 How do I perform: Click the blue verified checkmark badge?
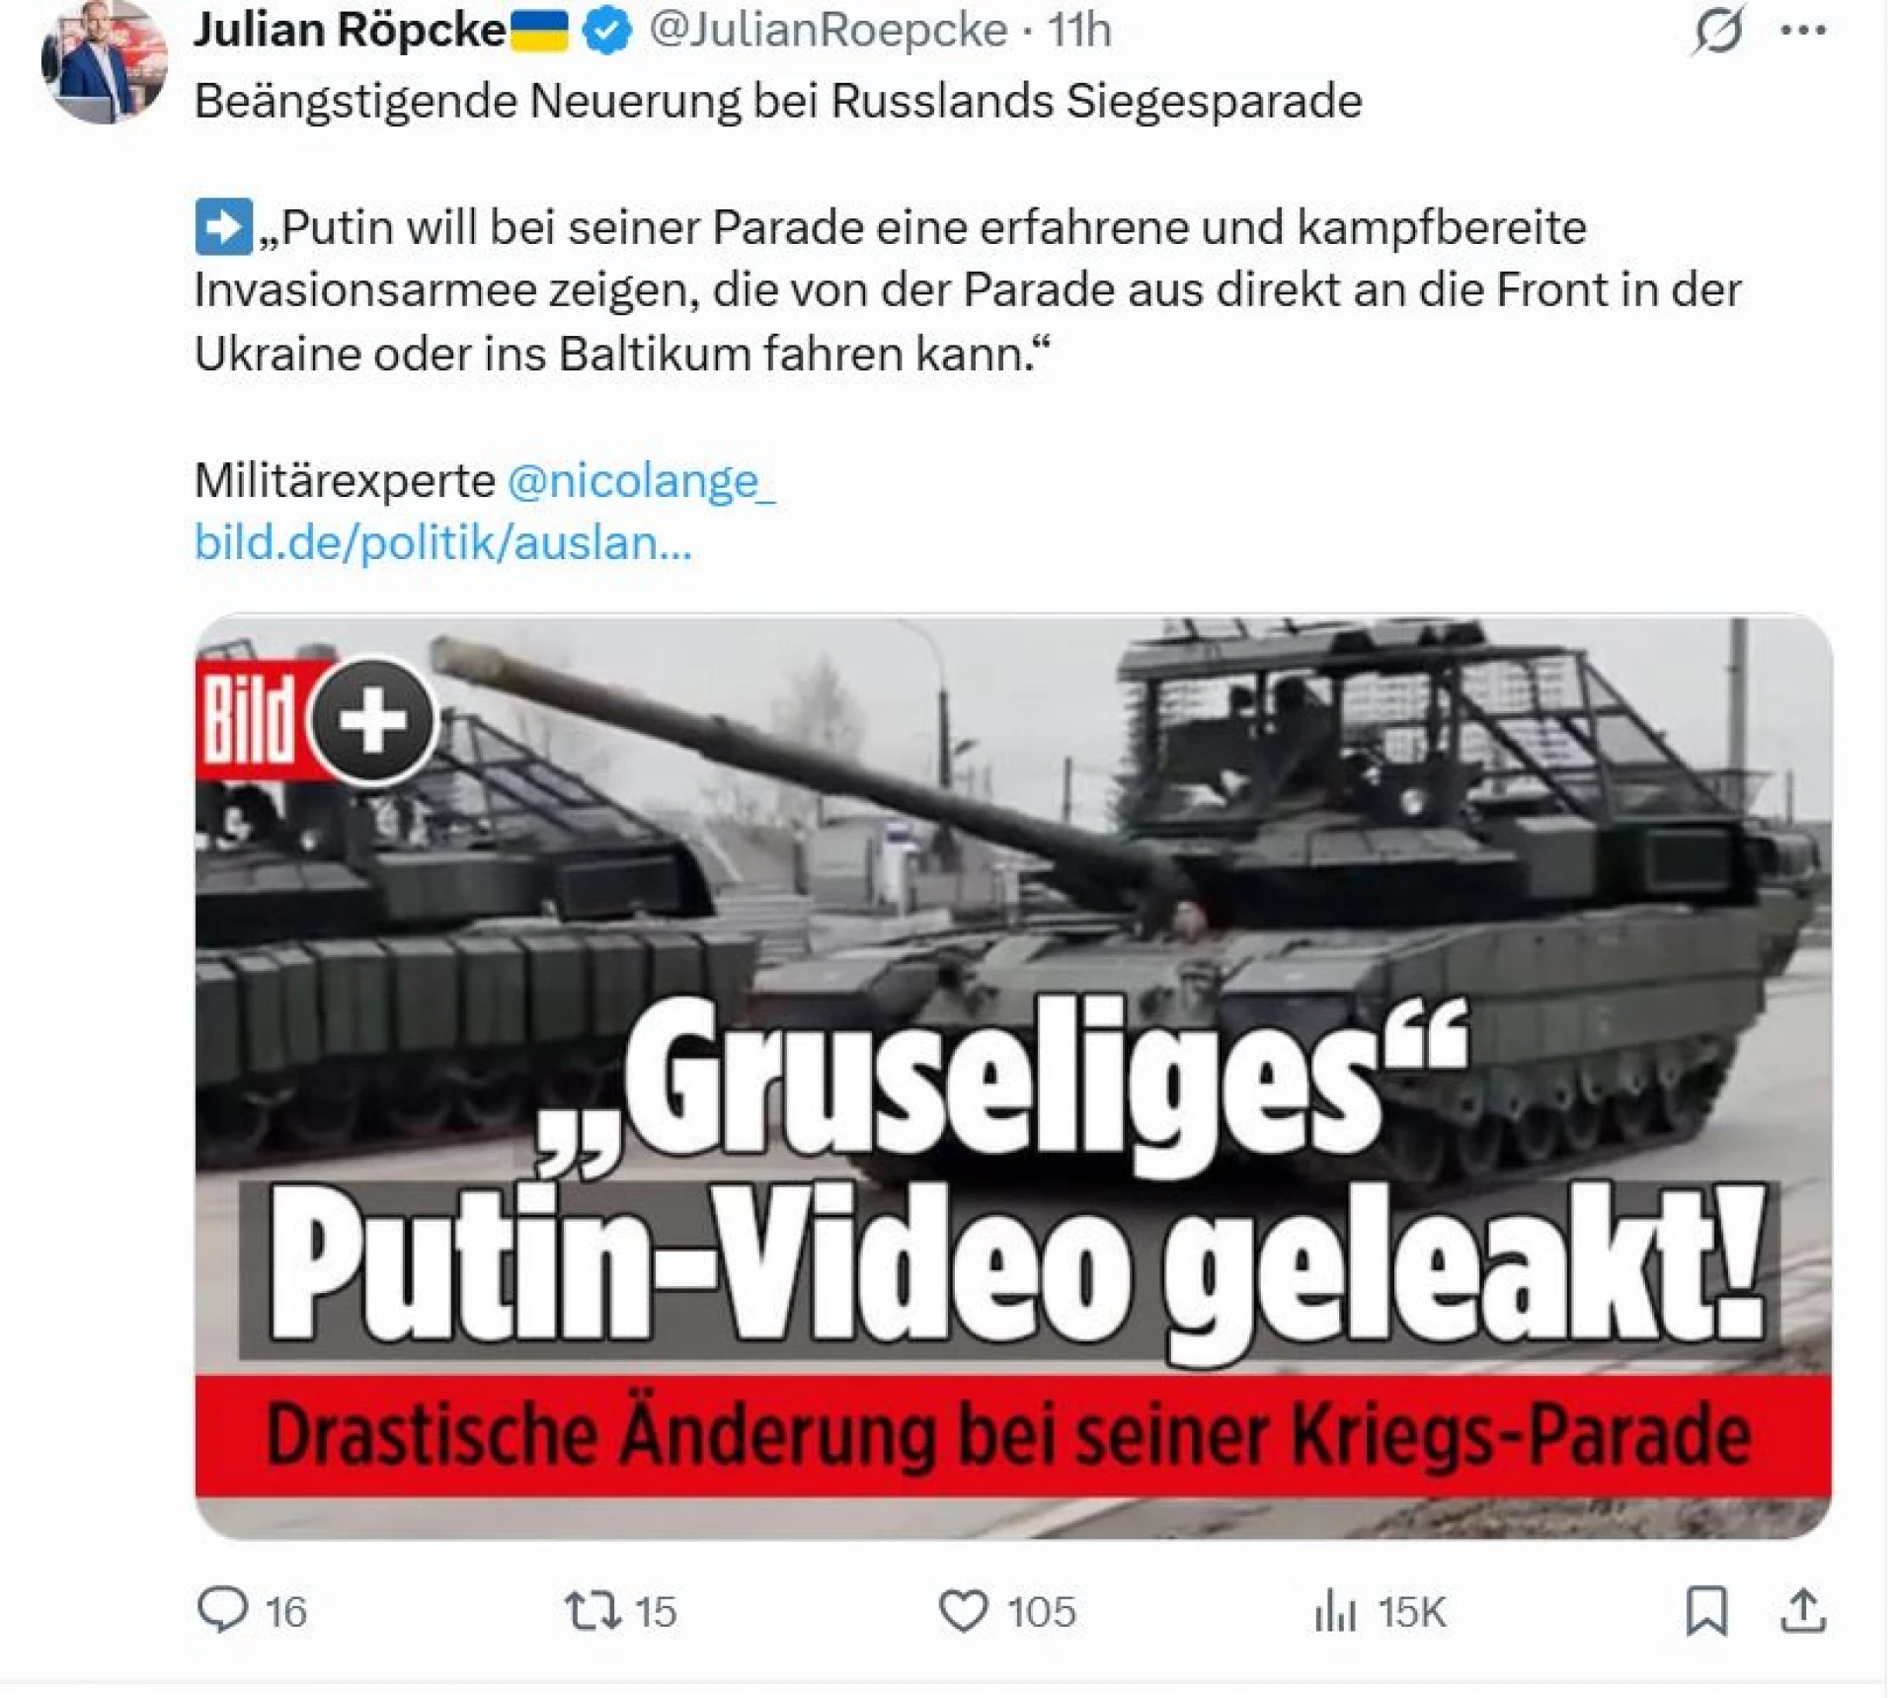(x=607, y=31)
